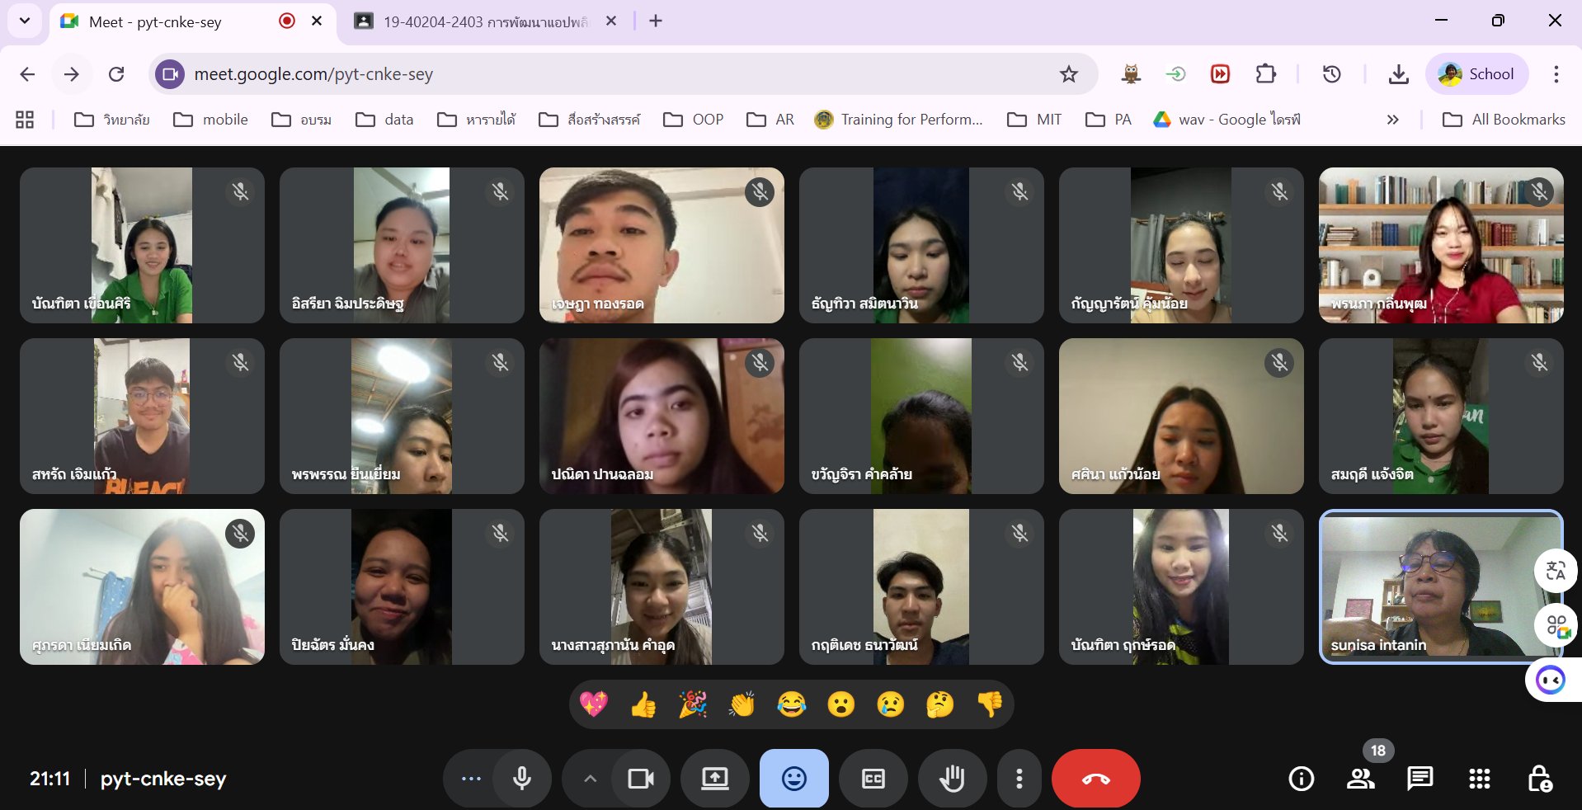
Task: Open host controls lock icon
Action: [x=1539, y=779]
